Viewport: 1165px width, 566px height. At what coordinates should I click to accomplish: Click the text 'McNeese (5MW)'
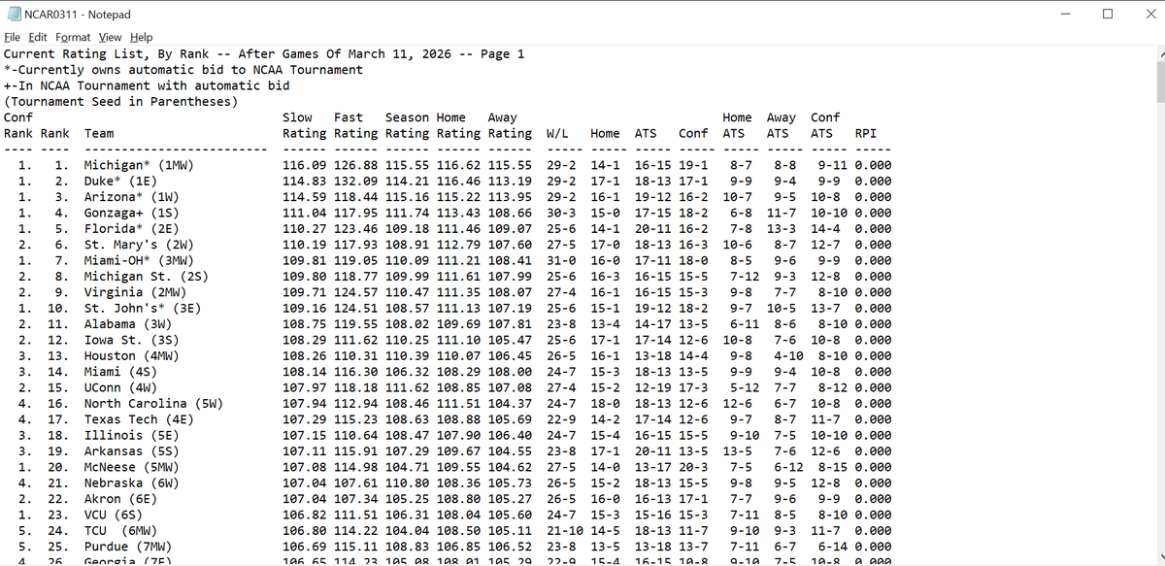coord(132,467)
